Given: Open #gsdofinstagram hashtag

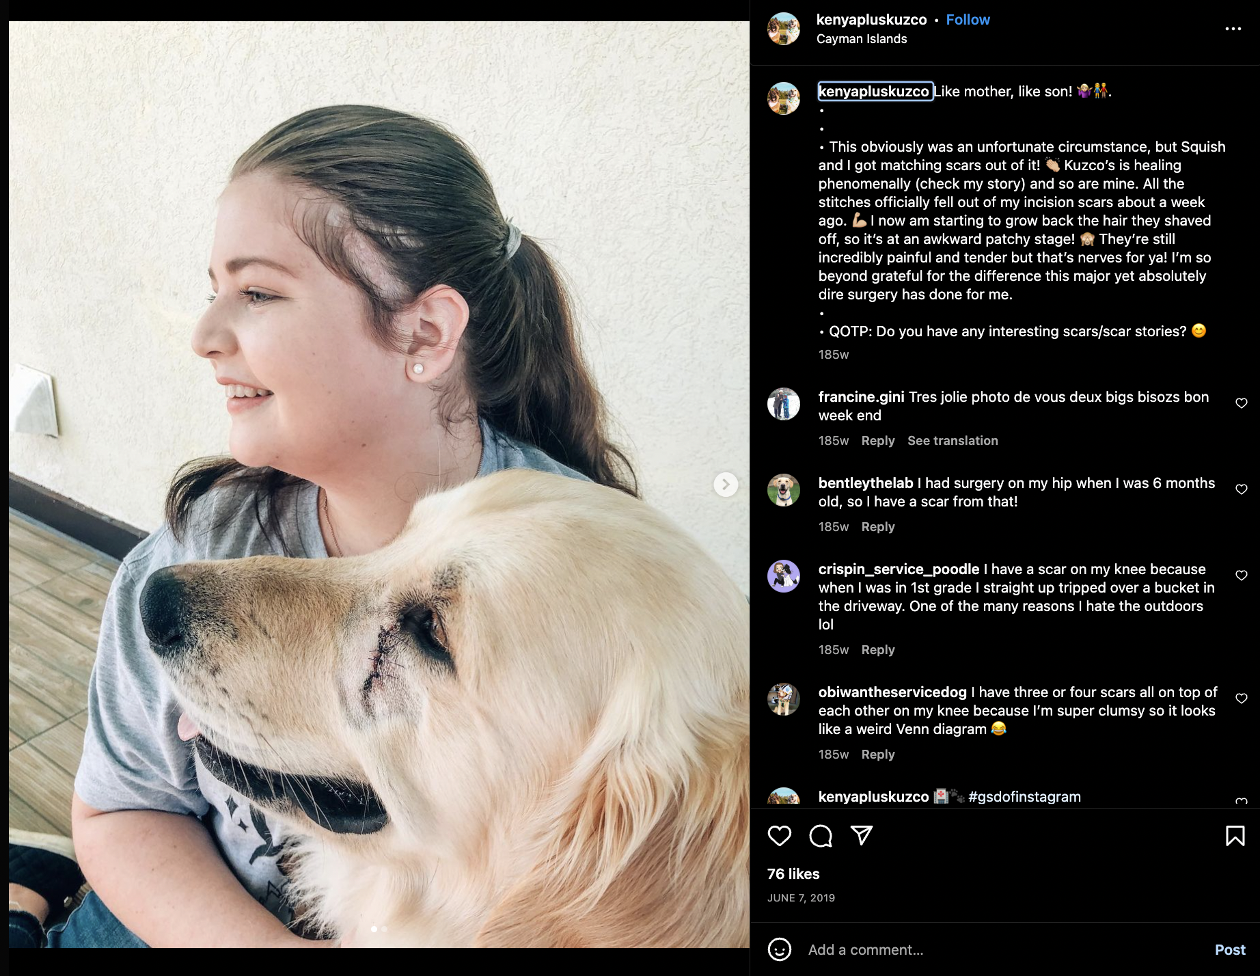Looking at the screenshot, I should tap(1024, 797).
